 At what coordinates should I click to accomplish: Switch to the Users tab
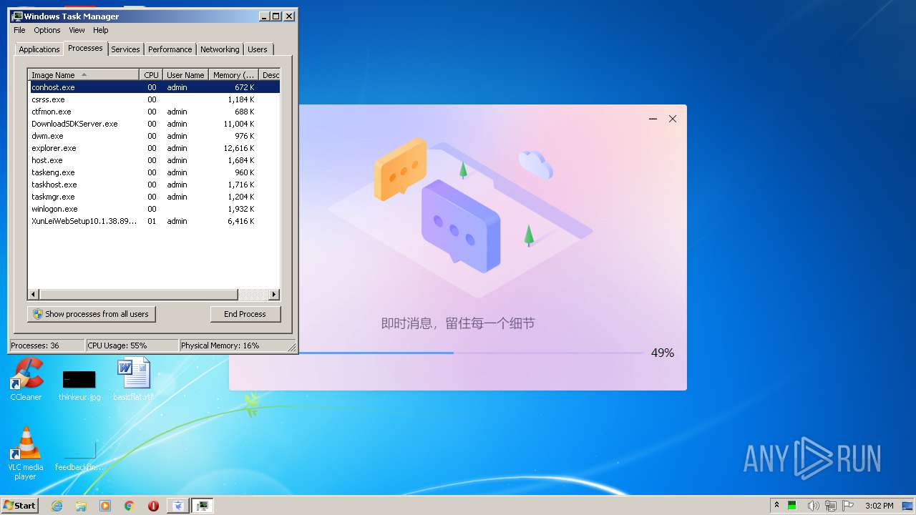[x=258, y=49]
